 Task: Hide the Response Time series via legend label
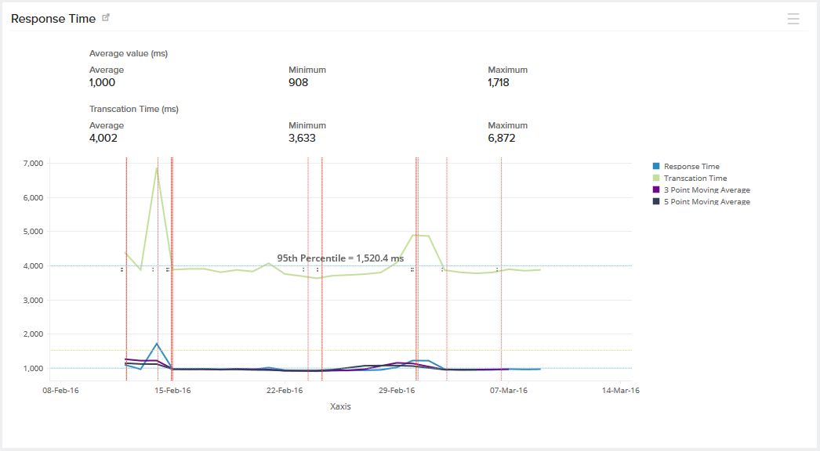(x=691, y=166)
